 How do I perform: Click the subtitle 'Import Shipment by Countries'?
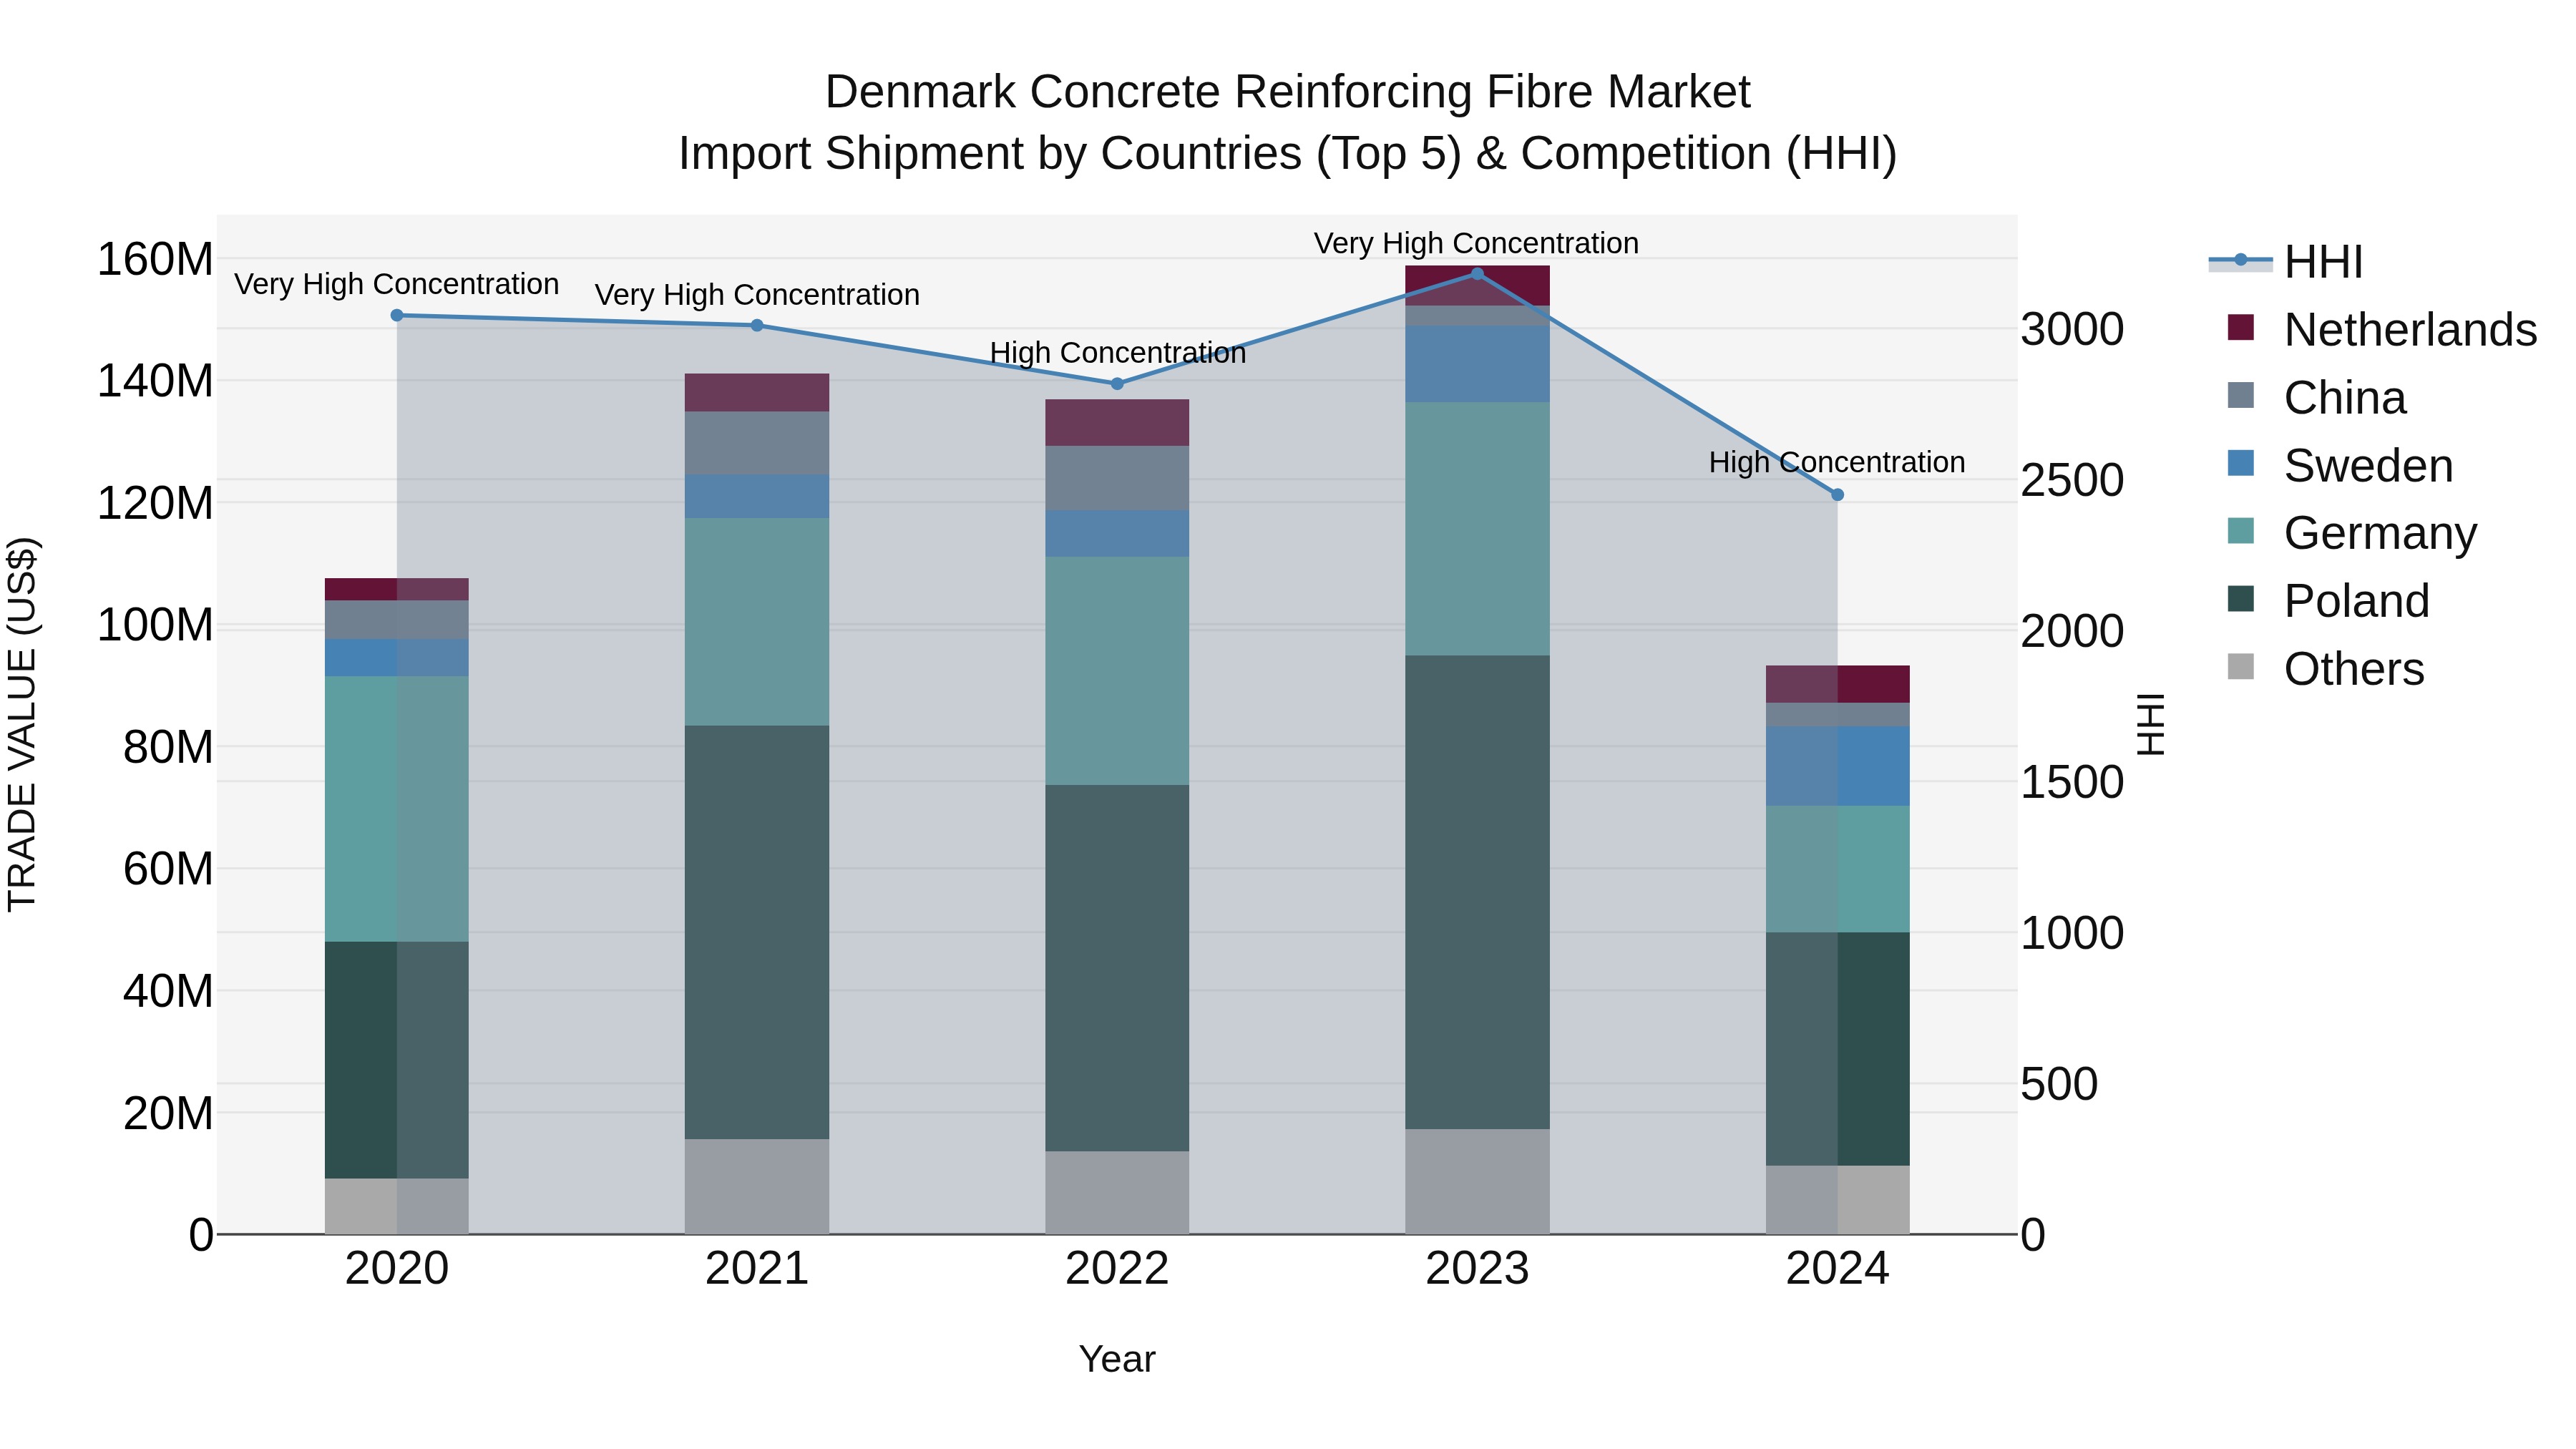click(x=990, y=154)
